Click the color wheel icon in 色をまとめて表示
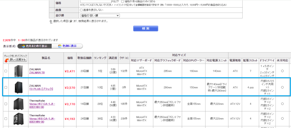Screen dimensions: 291x128 (x=24, y=46)
